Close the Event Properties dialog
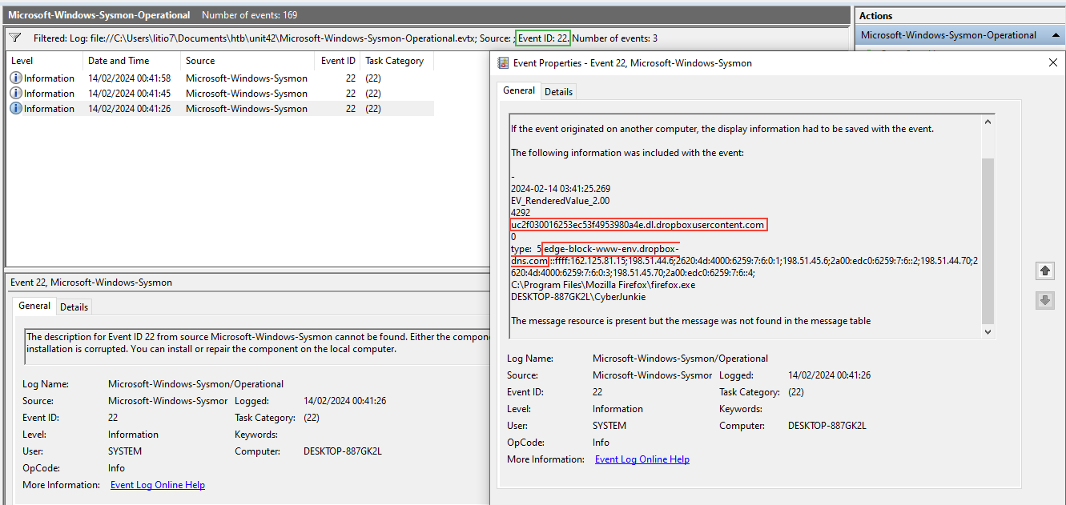Image resolution: width=1066 pixels, height=505 pixels. [1053, 62]
